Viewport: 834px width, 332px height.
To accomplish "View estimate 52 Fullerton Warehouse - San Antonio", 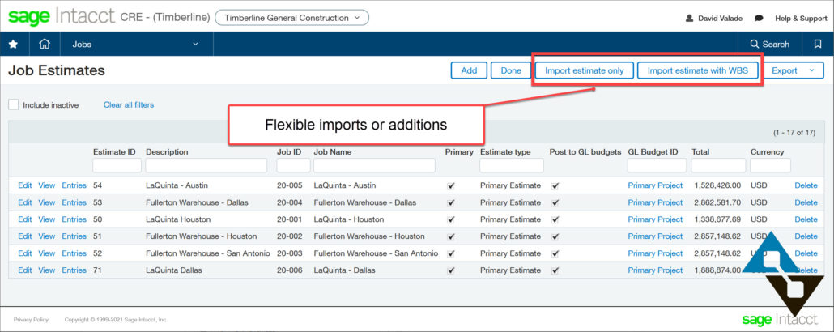I will pos(47,253).
